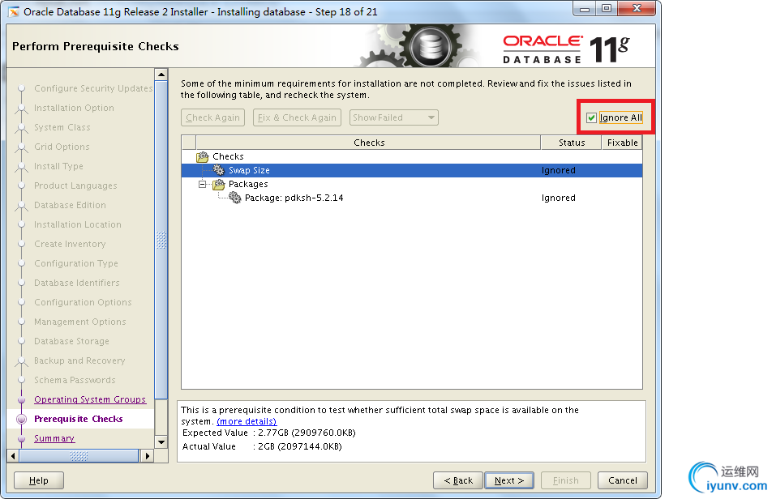Screen dimensions: 772x499
Task: Select Package: pdksh-5.2.14 row
Action: click(412, 198)
